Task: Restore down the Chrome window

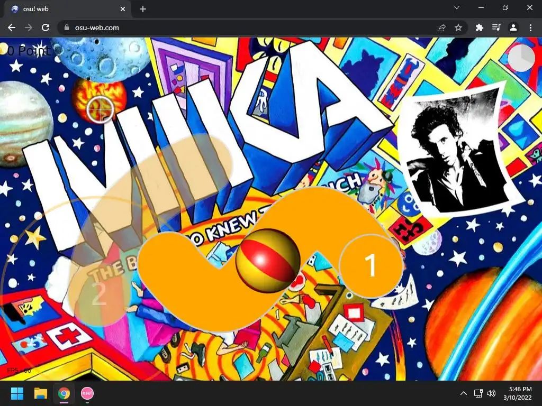Action: point(505,7)
